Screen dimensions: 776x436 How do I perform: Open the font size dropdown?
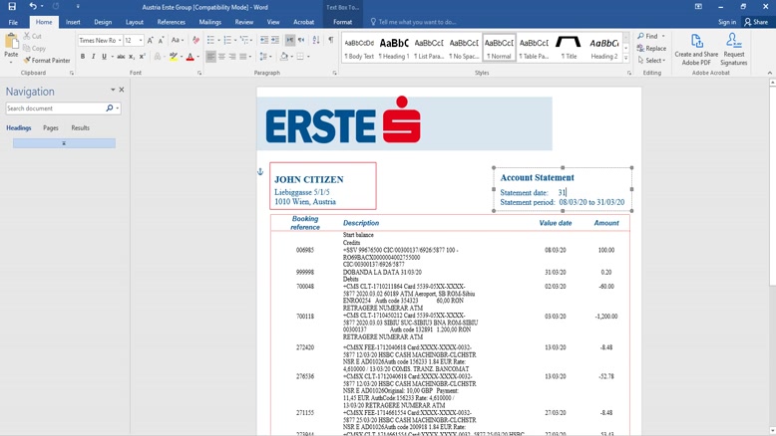click(x=140, y=41)
